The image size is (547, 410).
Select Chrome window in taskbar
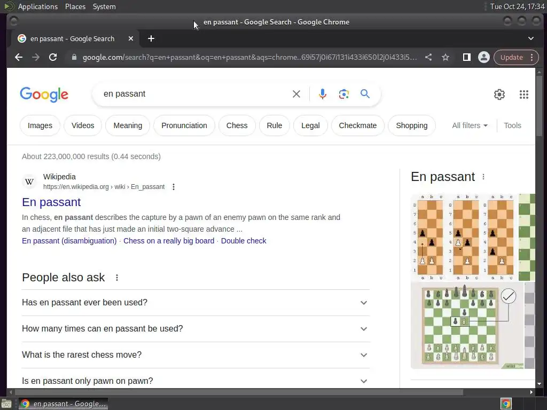click(63, 404)
